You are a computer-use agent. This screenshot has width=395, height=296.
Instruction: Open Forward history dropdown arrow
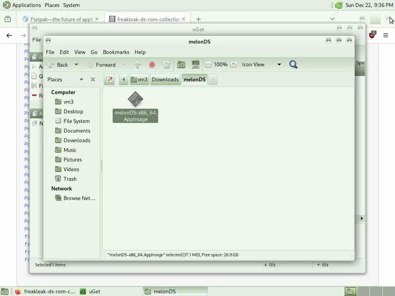pos(124,65)
